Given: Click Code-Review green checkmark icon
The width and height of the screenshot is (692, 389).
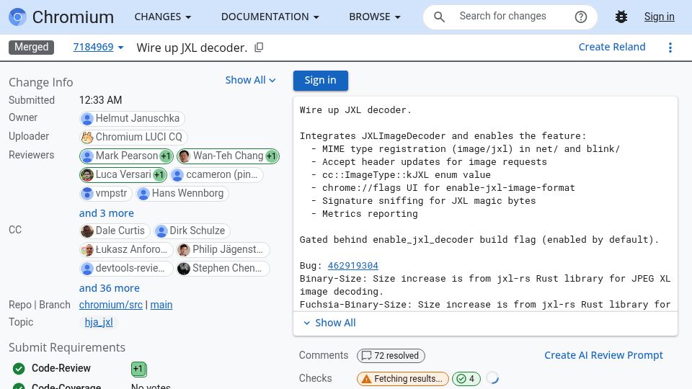Looking at the screenshot, I should pos(19,368).
